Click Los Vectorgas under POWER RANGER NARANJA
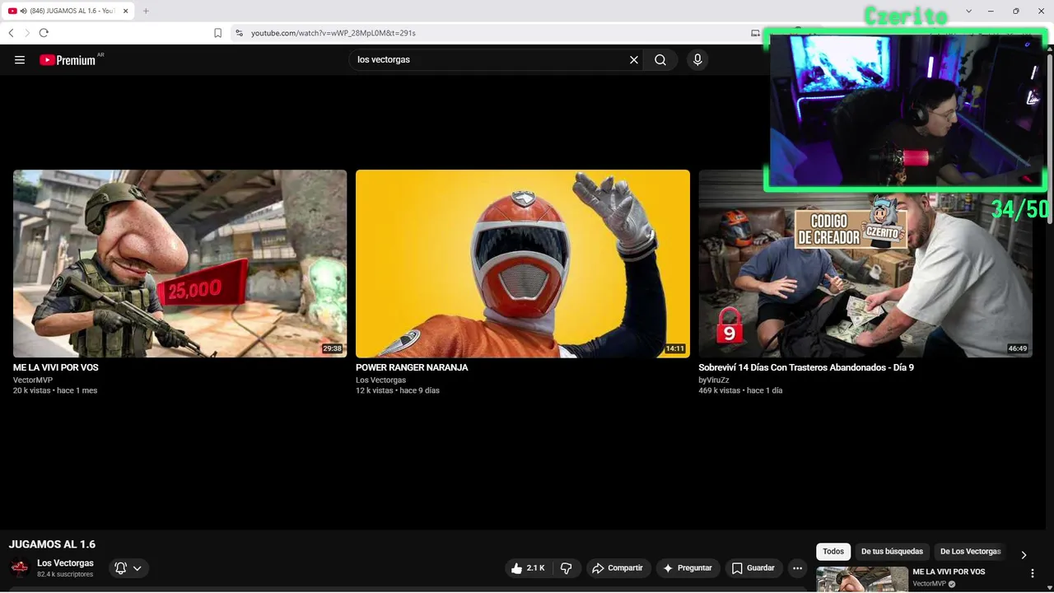1054x593 pixels. pyautogui.click(x=380, y=380)
